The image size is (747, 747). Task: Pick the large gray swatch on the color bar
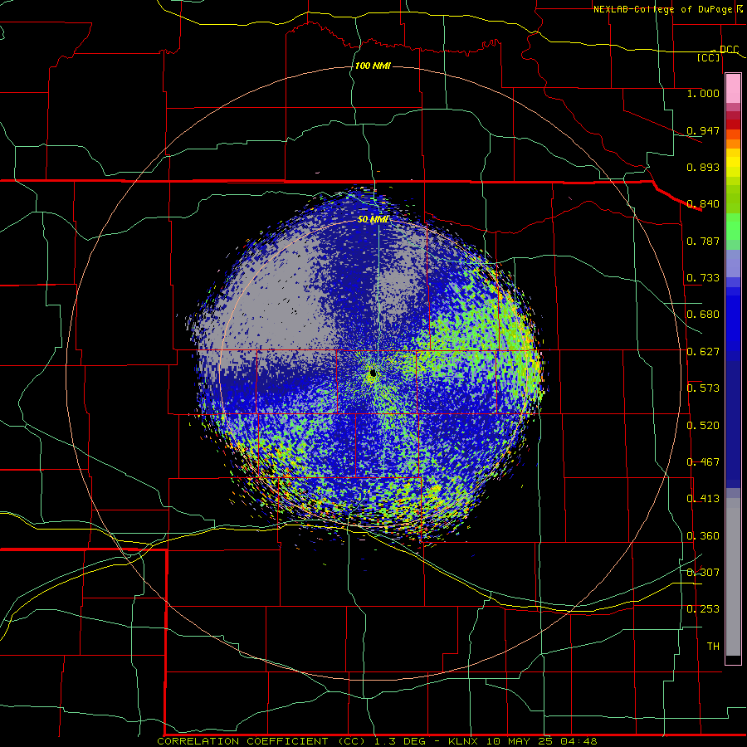pos(733,577)
